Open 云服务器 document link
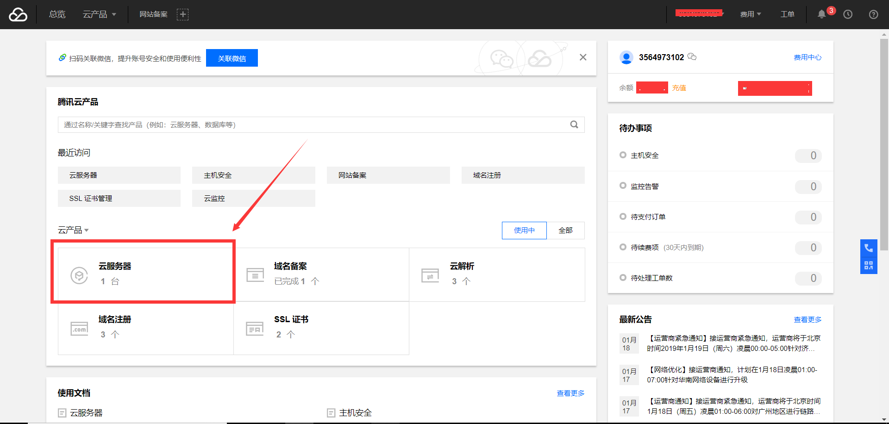This screenshot has width=889, height=424. 86,413
